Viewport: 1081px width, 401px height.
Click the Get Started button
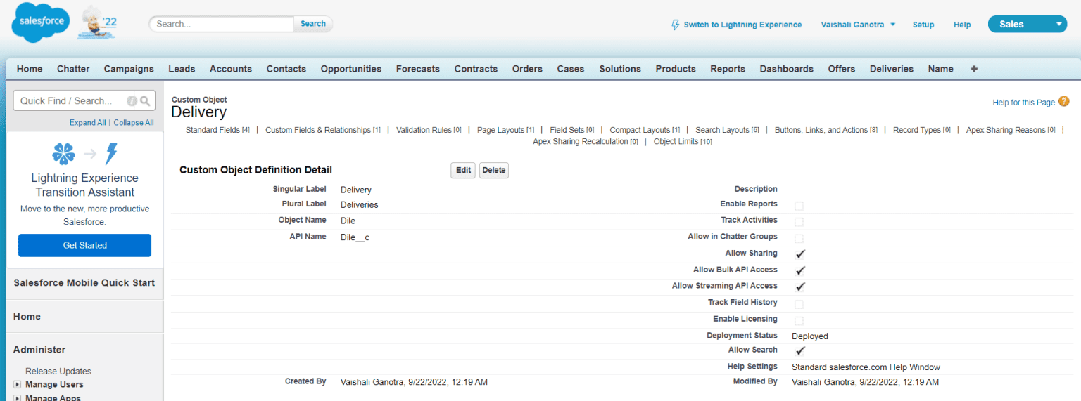coord(84,245)
